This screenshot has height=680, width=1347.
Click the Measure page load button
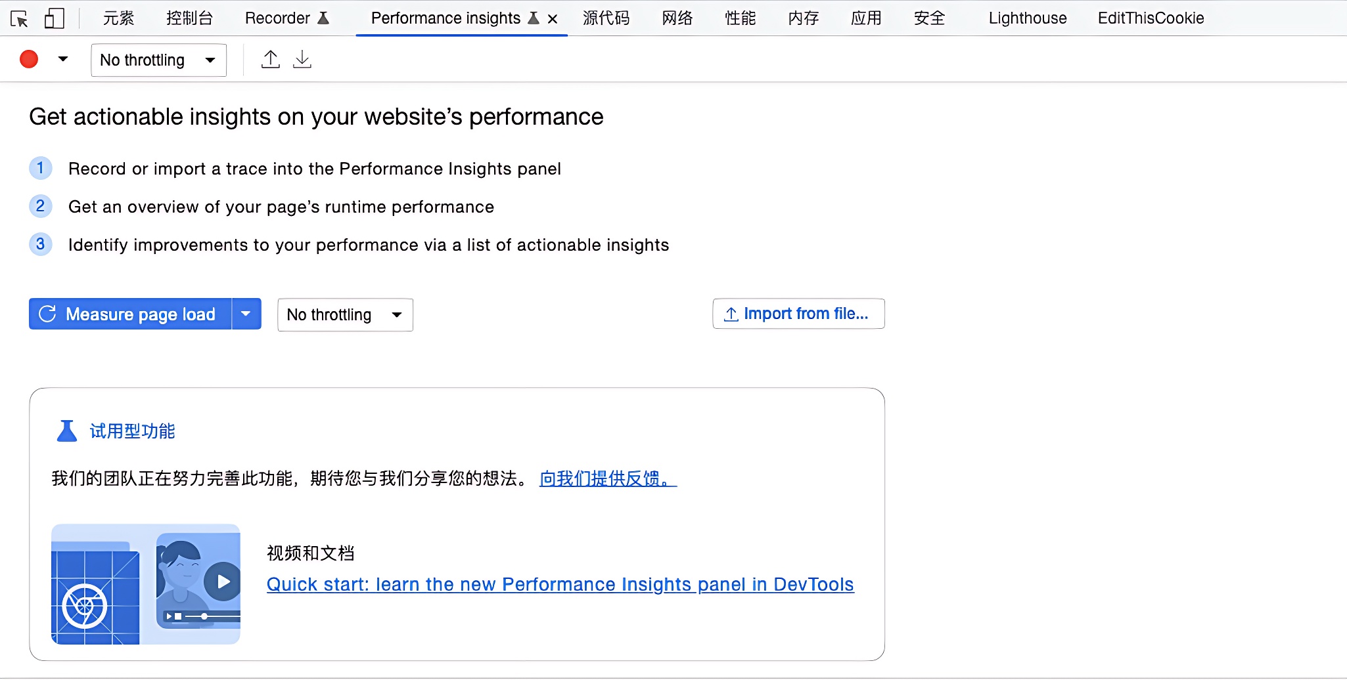point(130,314)
